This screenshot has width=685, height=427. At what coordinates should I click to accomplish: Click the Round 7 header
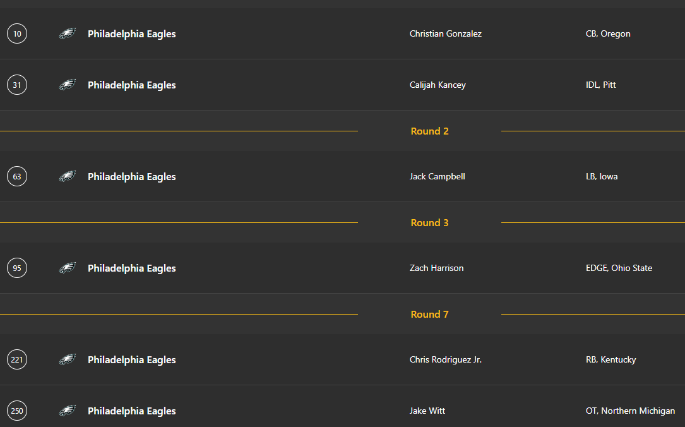pyautogui.click(x=429, y=315)
